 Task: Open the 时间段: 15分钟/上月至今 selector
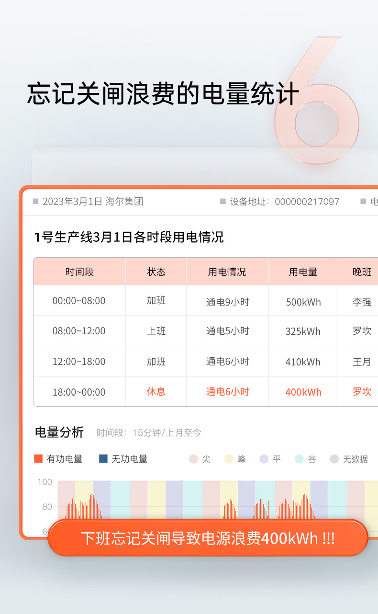(x=149, y=433)
